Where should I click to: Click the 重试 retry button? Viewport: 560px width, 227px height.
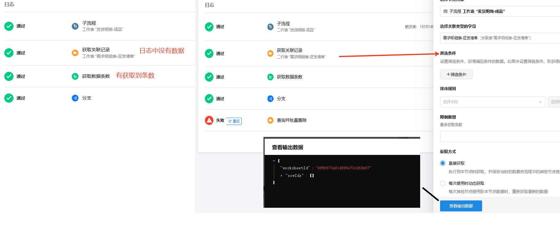[234, 121]
